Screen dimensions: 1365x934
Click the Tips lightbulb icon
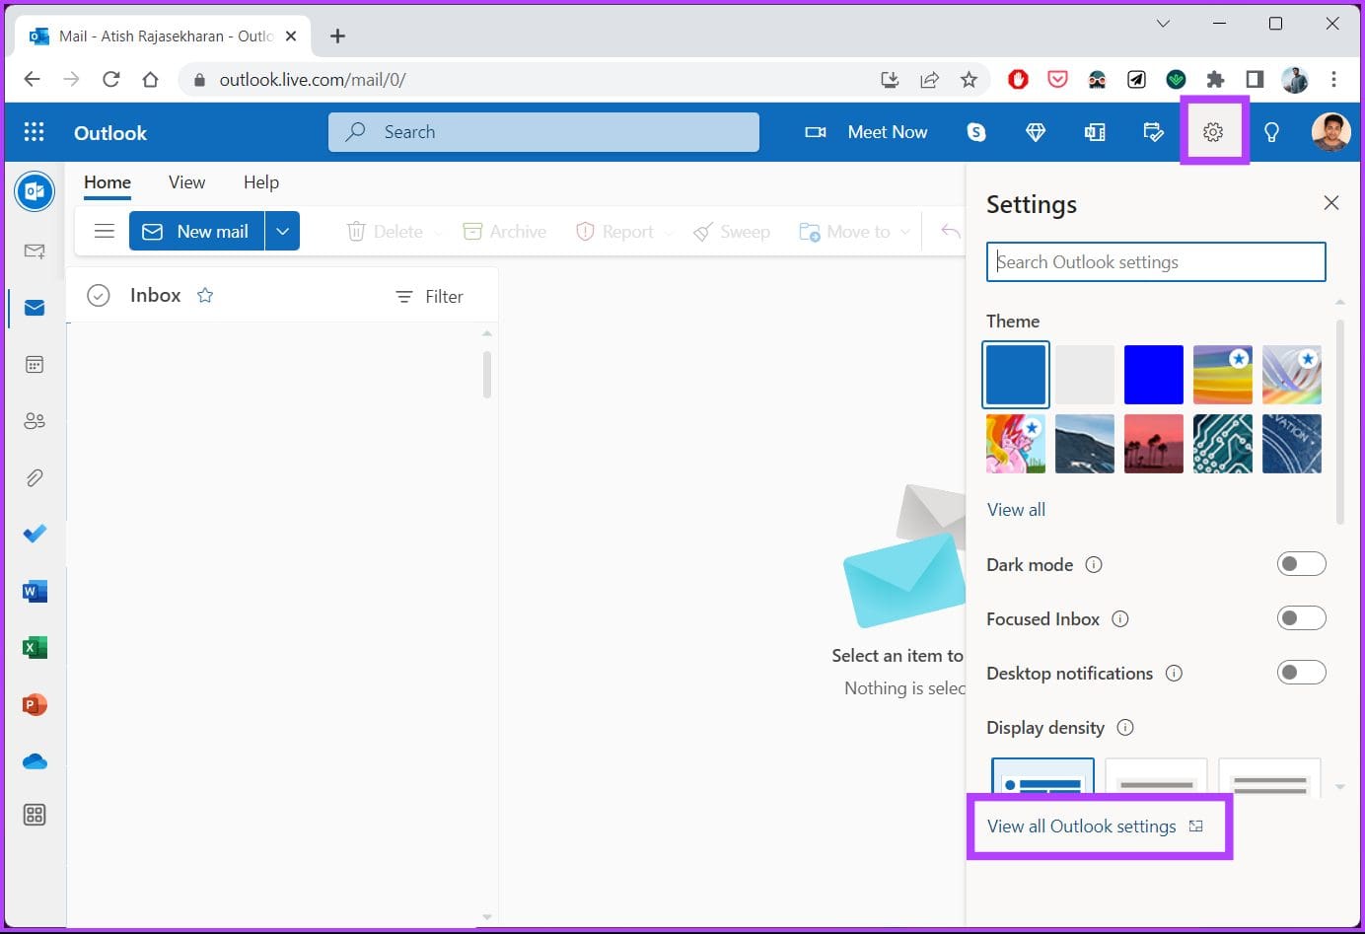(x=1271, y=132)
